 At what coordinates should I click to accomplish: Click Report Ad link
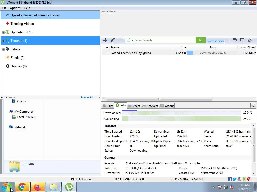click(87, 97)
